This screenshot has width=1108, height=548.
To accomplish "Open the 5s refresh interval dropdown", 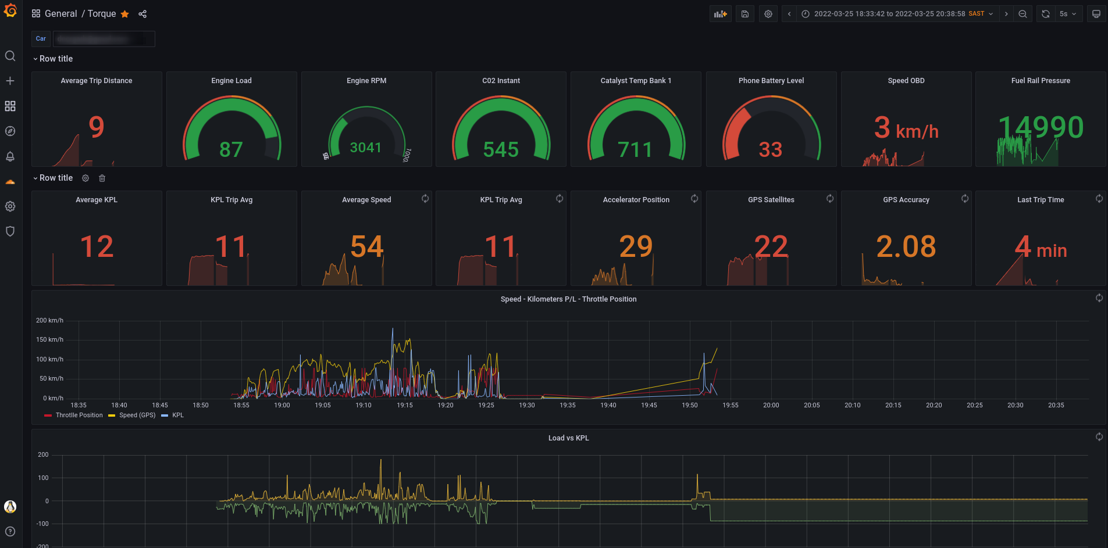I will click(1068, 14).
